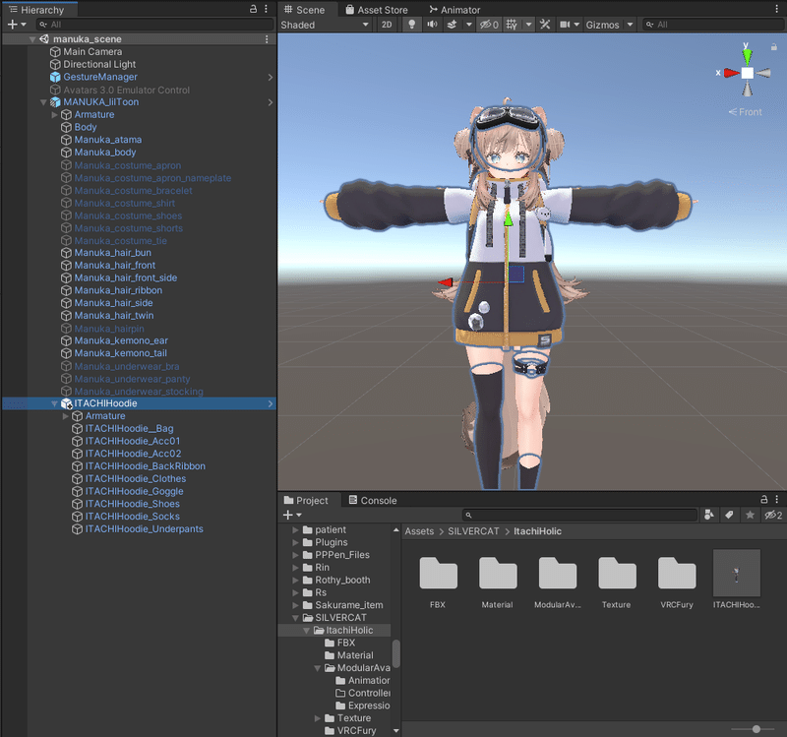Image resolution: width=787 pixels, height=737 pixels.
Task: Focus the Scene view search field
Action: [712, 25]
